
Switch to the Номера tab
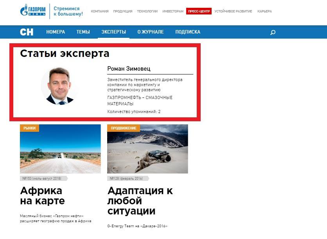point(56,32)
